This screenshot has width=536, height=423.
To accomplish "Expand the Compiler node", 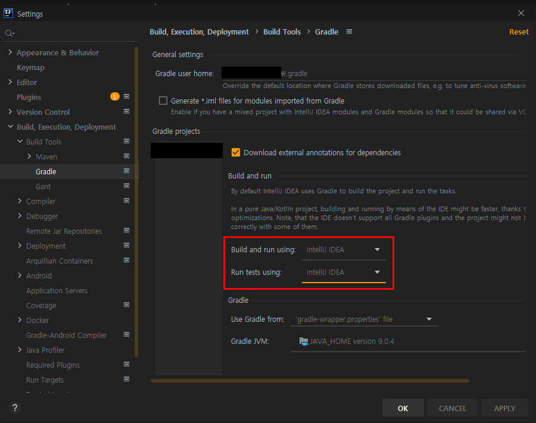I will coord(20,200).
